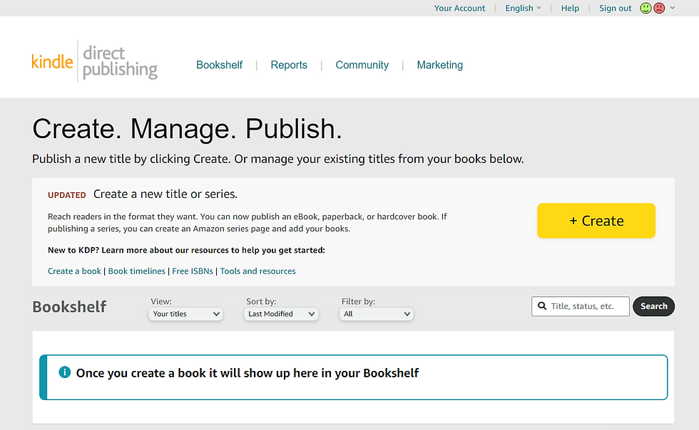
Task: Click the info icon in the Bookshelf notice
Action: click(65, 372)
